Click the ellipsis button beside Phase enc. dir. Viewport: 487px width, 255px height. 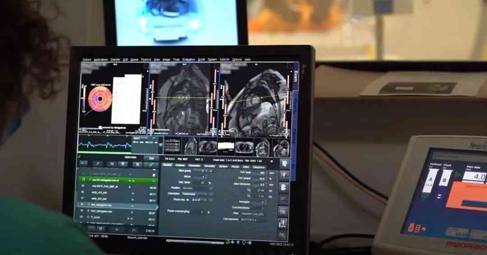(x=211, y=200)
